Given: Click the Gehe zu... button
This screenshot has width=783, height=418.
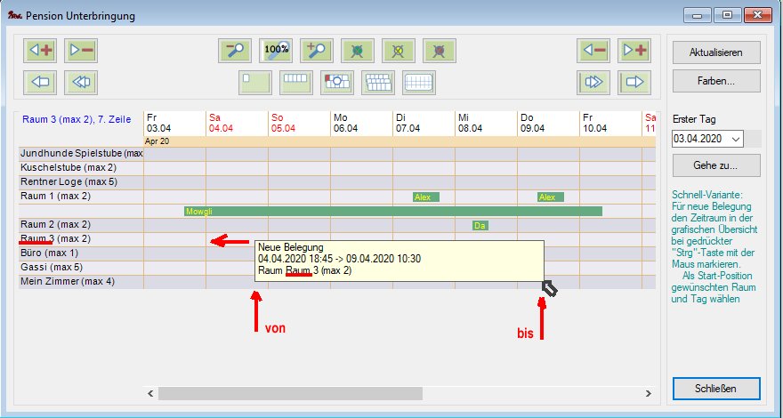Looking at the screenshot, I should pos(716,165).
